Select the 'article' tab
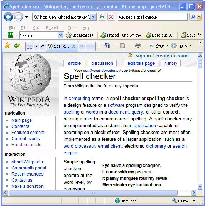The image size is (206, 206). pos(74,63)
